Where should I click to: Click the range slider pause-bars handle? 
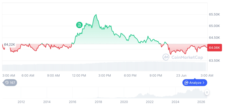(x=207, y=92)
